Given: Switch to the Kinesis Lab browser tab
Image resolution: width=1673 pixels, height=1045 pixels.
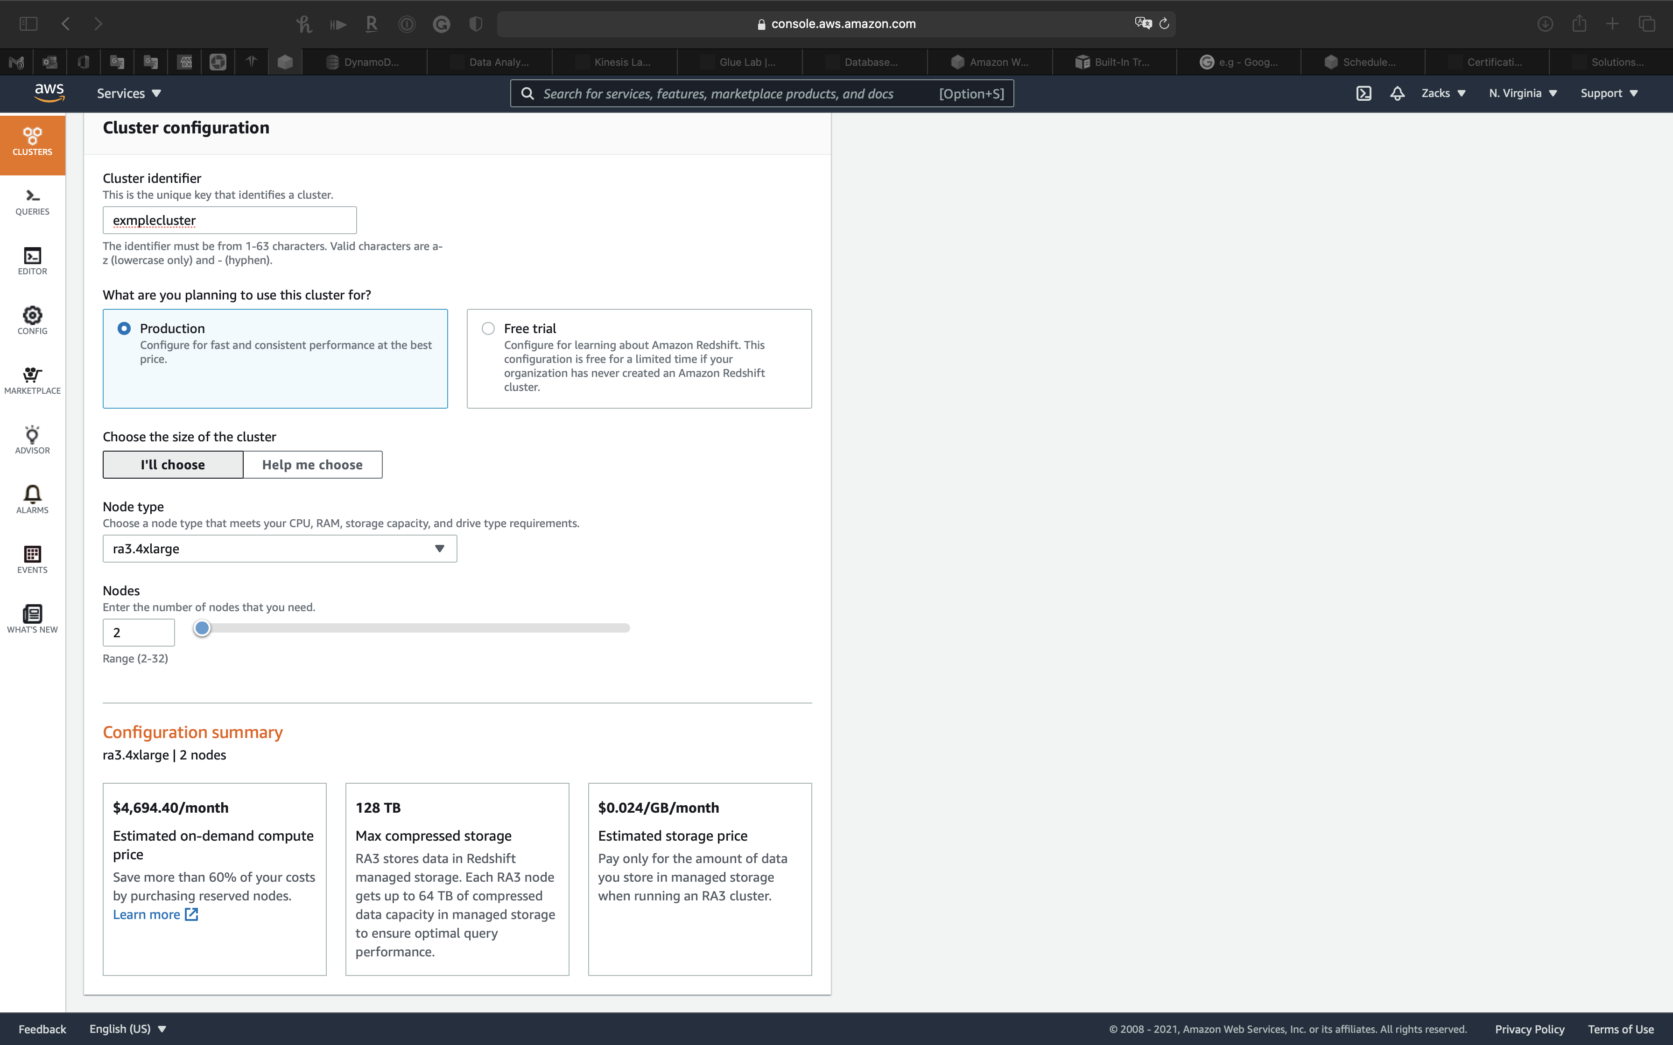Looking at the screenshot, I should [621, 62].
